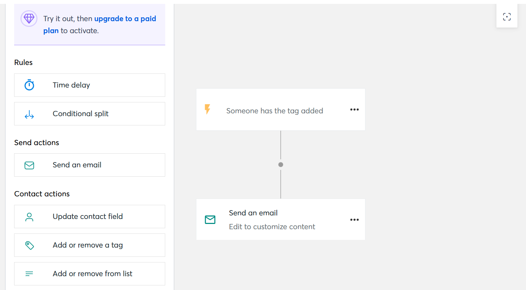526x290 pixels.
Task: Pick the Add or remove a tag action
Action: (x=88, y=245)
